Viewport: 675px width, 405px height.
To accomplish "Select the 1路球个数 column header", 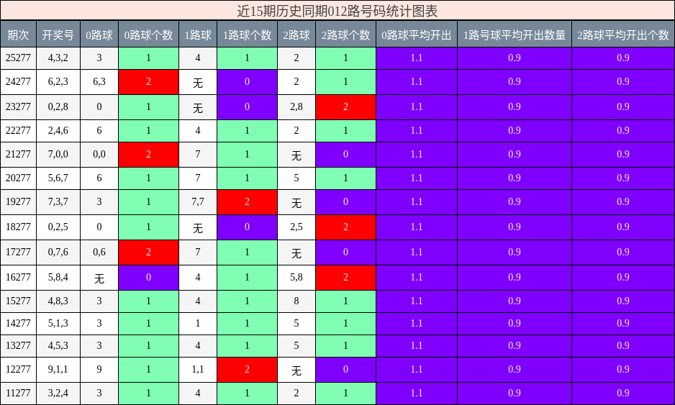I will pos(247,34).
